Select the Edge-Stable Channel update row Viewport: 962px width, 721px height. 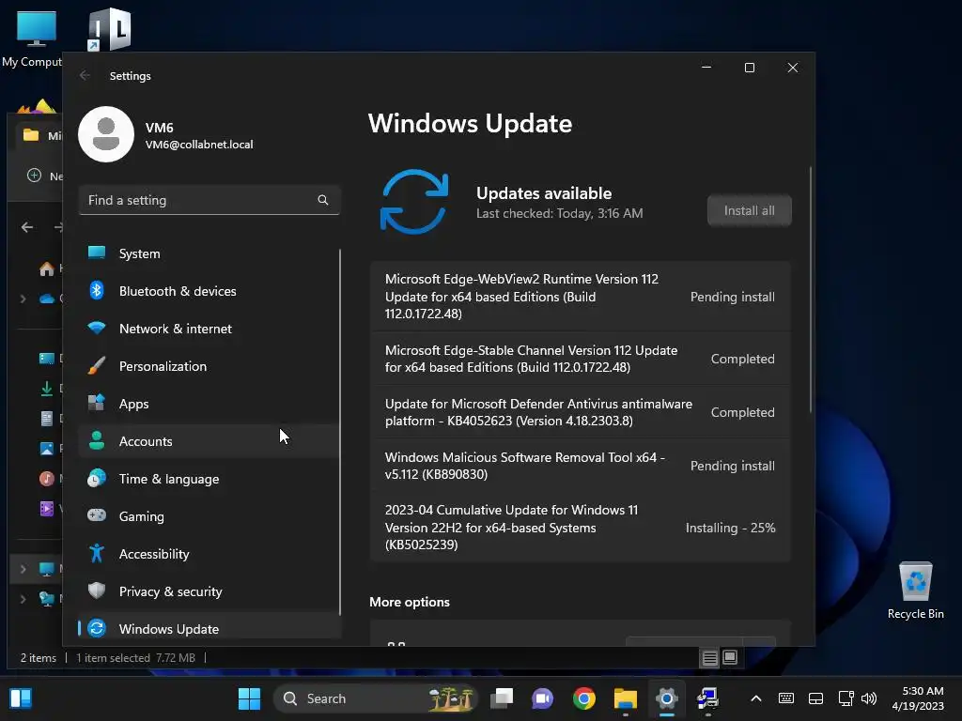580,359
